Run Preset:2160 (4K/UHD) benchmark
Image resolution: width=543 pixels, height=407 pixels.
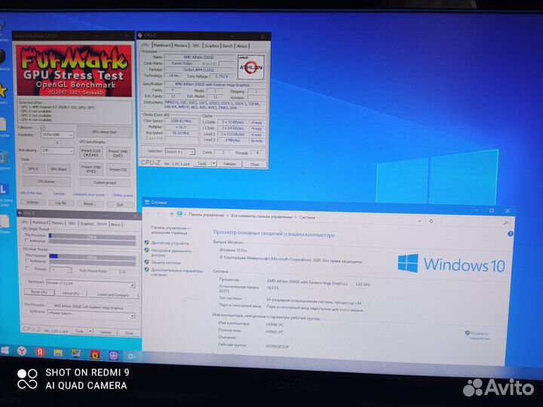pyautogui.click(x=91, y=153)
